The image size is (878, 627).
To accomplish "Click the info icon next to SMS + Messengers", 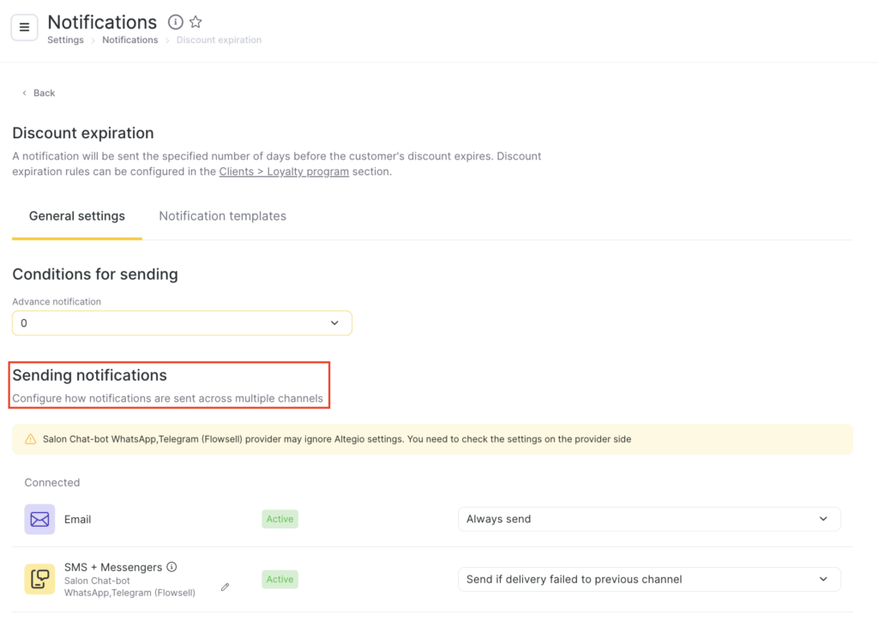I will [171, 567].
